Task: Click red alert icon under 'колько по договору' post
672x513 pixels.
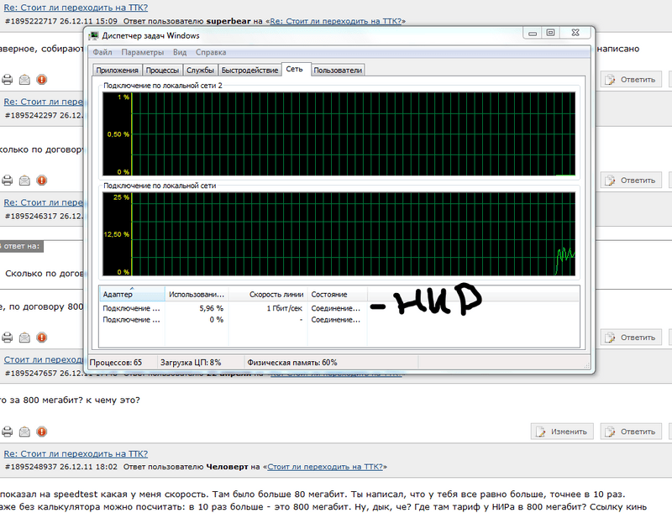Action: click(x=41, y=181)
